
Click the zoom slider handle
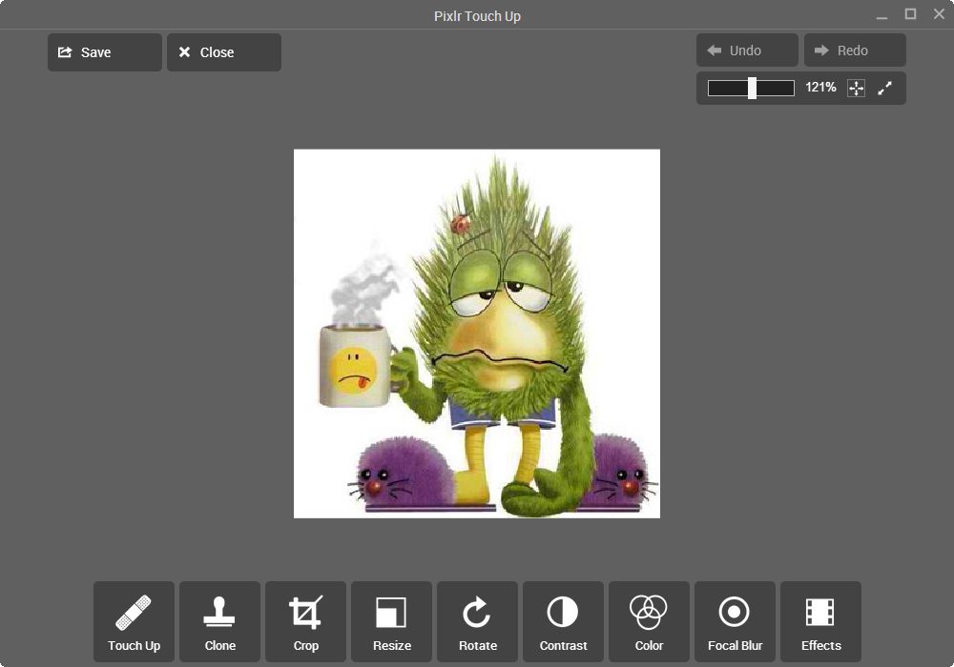[752, 88]
